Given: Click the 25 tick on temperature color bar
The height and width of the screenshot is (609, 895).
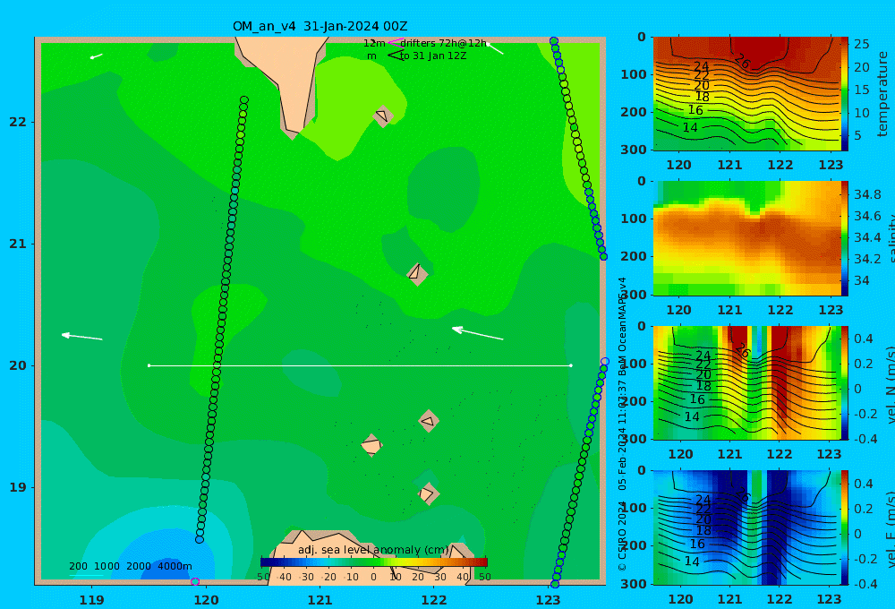Looking at the screenshot, I should (862, 44).
